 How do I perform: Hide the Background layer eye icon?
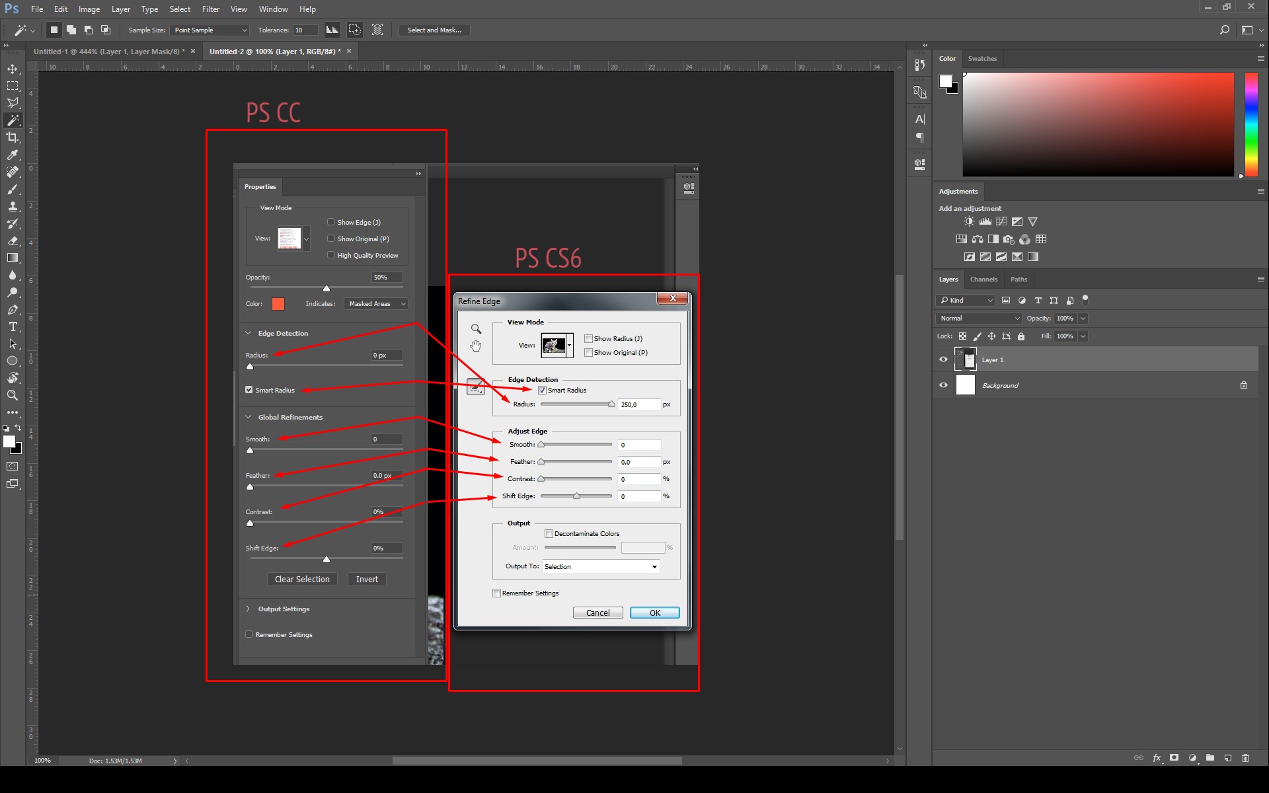943,385
